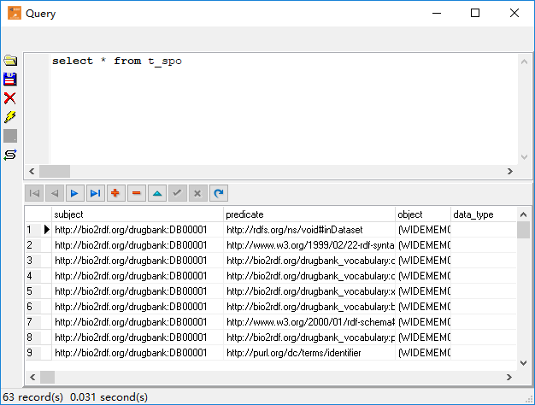Execute query with lightning bolt icon
Image resolution: width=535 pixels, height=405 pixels.
(x=10, y=117)
